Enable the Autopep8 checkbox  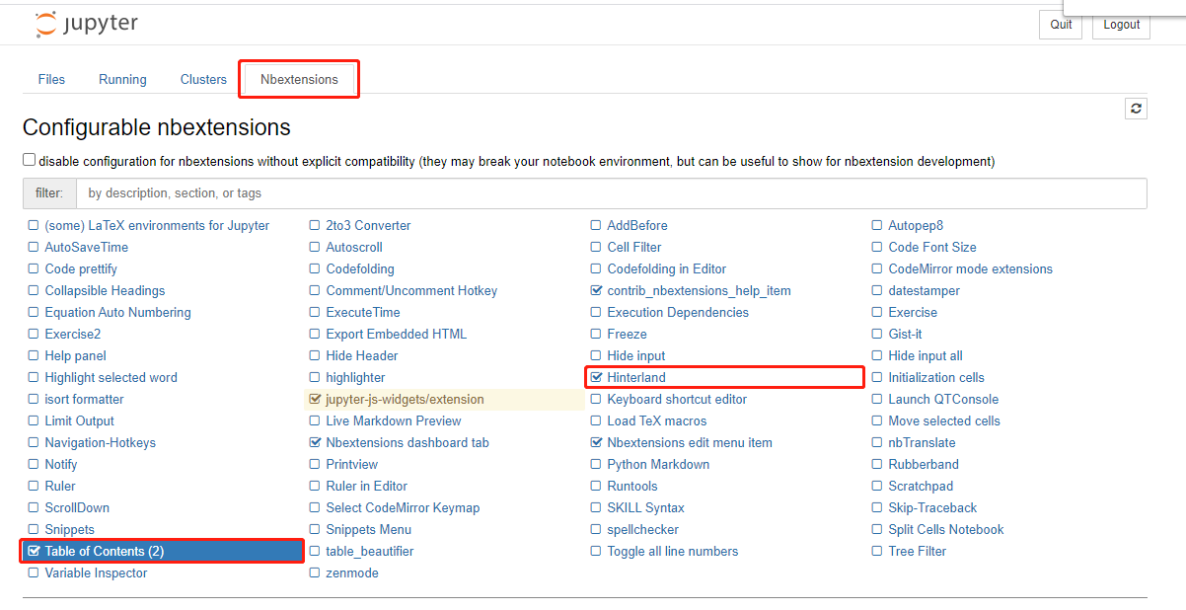point(877,226)
